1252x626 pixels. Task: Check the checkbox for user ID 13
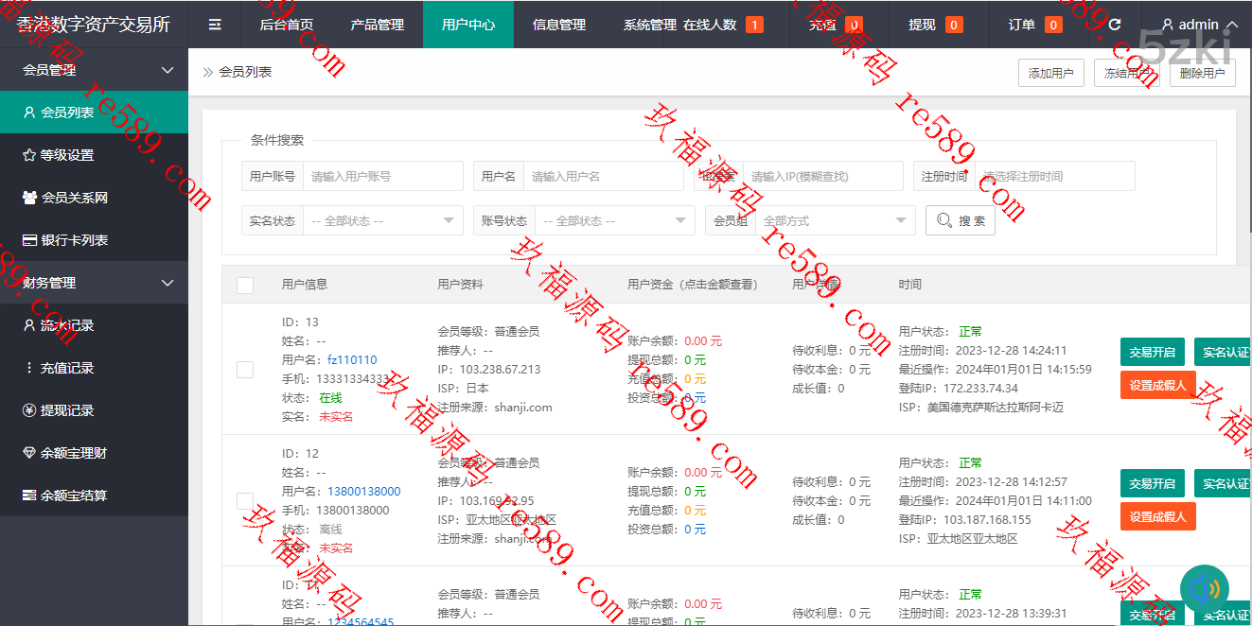coord(245,369)
